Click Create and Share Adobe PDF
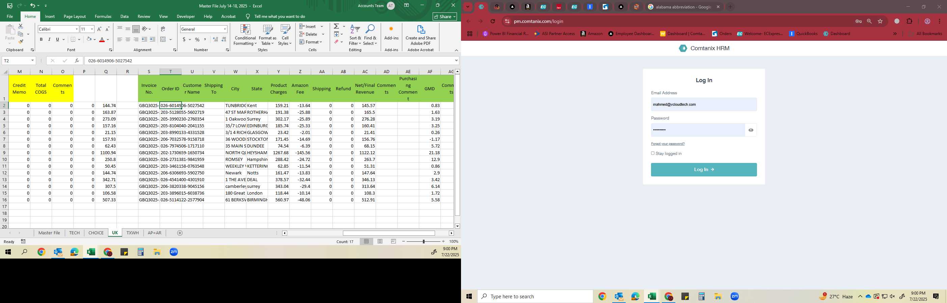Screen dimensions: 947x303 click(x=421, y=35)
